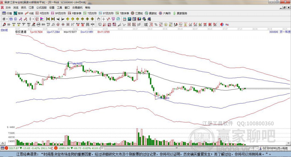Click the Up=17.2364 indicator value
Screen dimensions: 291x157
(x=53, y=32)
